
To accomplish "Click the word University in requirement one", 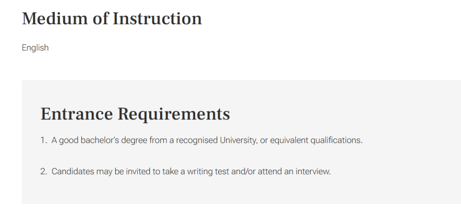I will [x=239, y=140].
